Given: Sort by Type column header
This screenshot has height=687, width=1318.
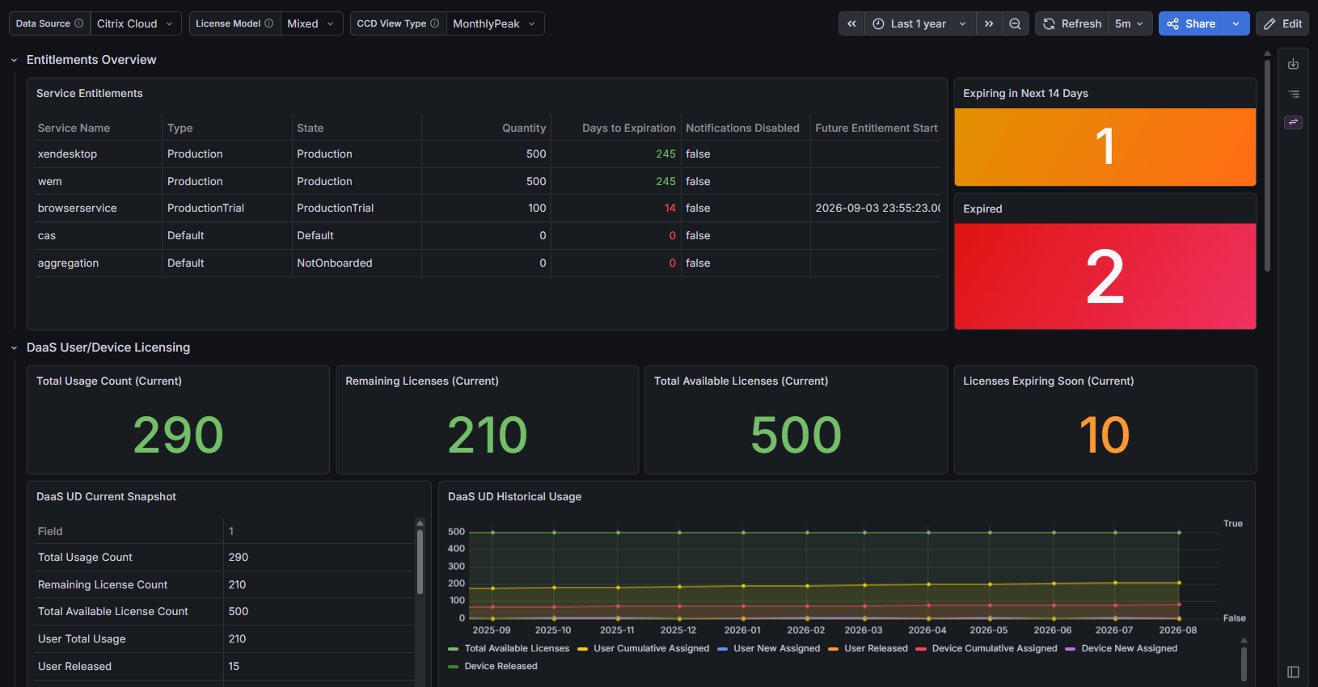Looking at the screenshot, I should click(180, 128).
